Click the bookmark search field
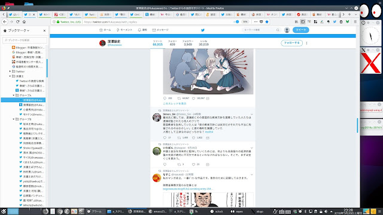 point(25,40)
